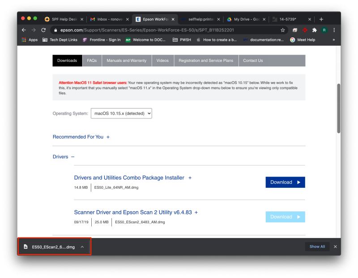
Task: Reload the Epson support page
Action: tap(43, 30)
